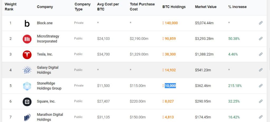The width and height of the screenshot is (270, 122).
Task: Sort by Company Type column header
Action: (83, 7)
